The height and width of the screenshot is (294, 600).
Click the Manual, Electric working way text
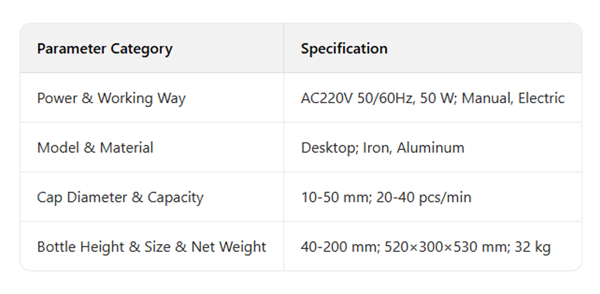coord(514,98)
